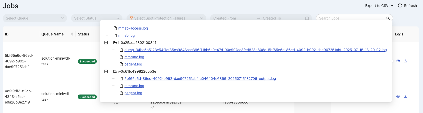This screenshot has width=423, height=113.
Task: Open the dump_34bc5b5123 log file
Action: coord(255,50)
